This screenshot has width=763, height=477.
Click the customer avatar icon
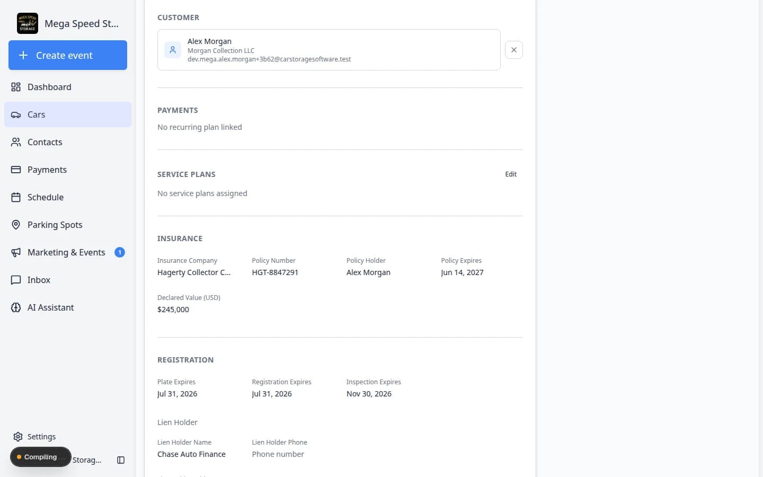pyautogui.click(x=173, y=50)
